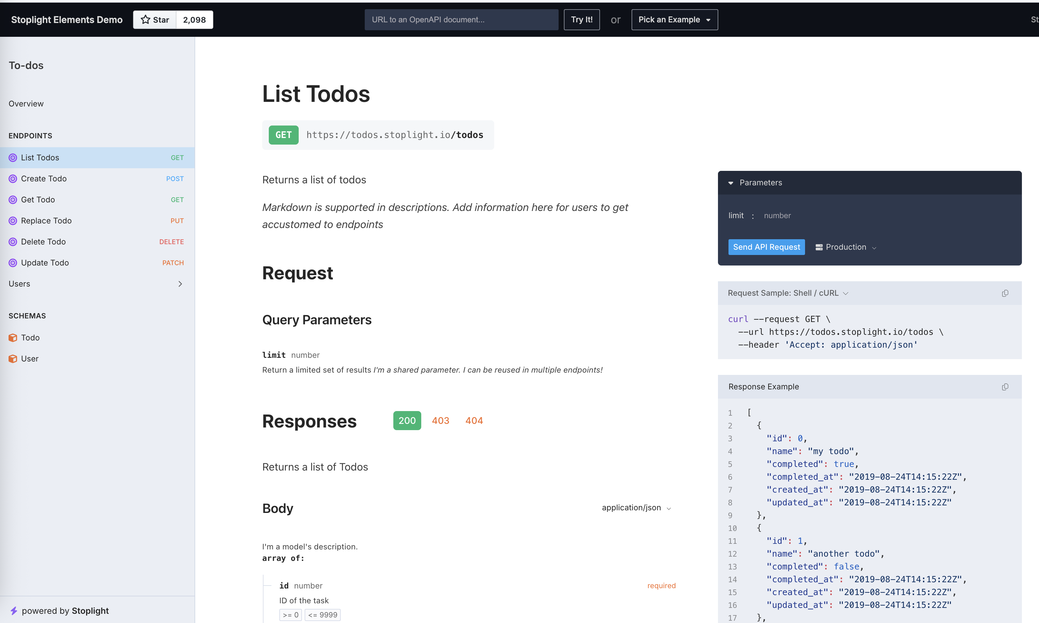The width and height of the screenshot is (1039, 623).
Task: Click the https://todos.stoplight.io/todos URL text
Action: [395, 135]
